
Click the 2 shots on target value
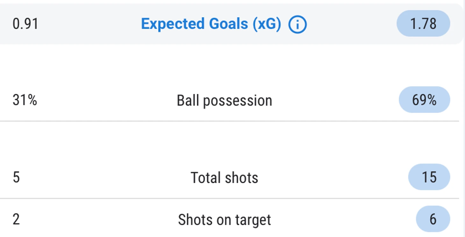pyautogui.click(x=16, y=220)
